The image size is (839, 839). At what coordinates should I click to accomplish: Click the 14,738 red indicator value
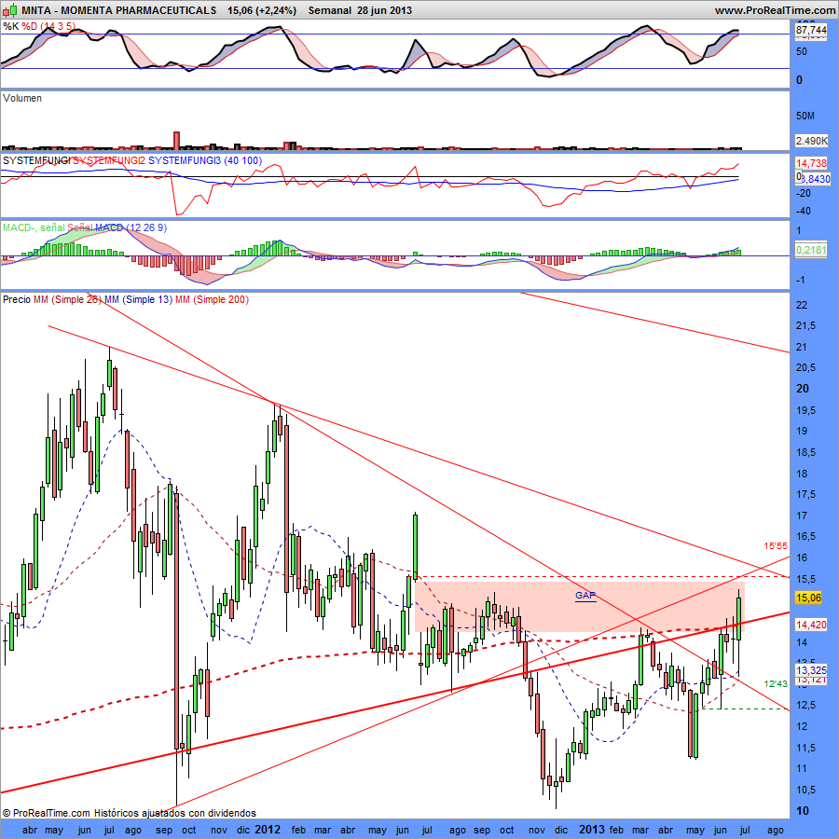click(x=811, y=163)
